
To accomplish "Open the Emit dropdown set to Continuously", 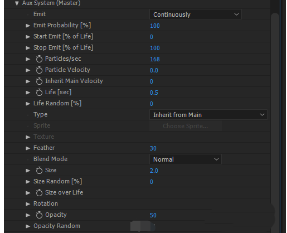I will click(196, 14).
